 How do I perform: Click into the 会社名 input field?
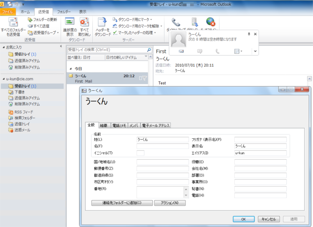(x=260, y=168)
